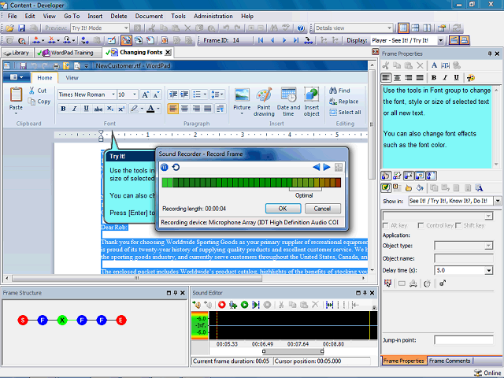Click next frame arrow in Sound Recorder
The image size is (504, 378).
pos(327,167)
